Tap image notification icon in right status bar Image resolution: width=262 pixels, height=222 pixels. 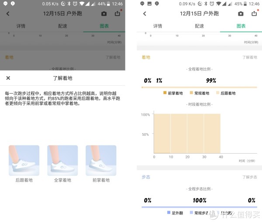[x=149, y=3]
